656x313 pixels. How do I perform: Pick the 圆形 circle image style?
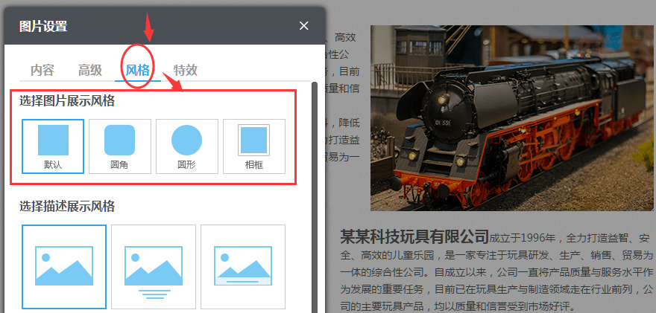pyautogui.click(x=186, y=146)
